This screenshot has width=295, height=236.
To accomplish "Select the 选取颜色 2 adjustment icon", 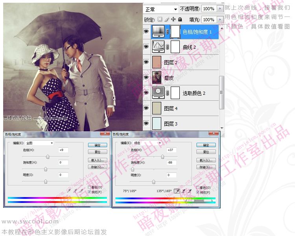I will [x=158, y=93].
